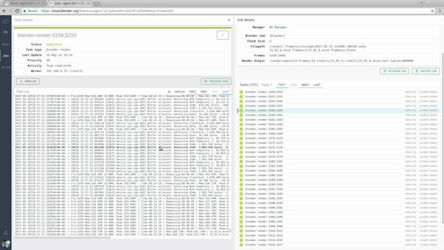Click green status dot of task 5292,5293

point(241,190)
